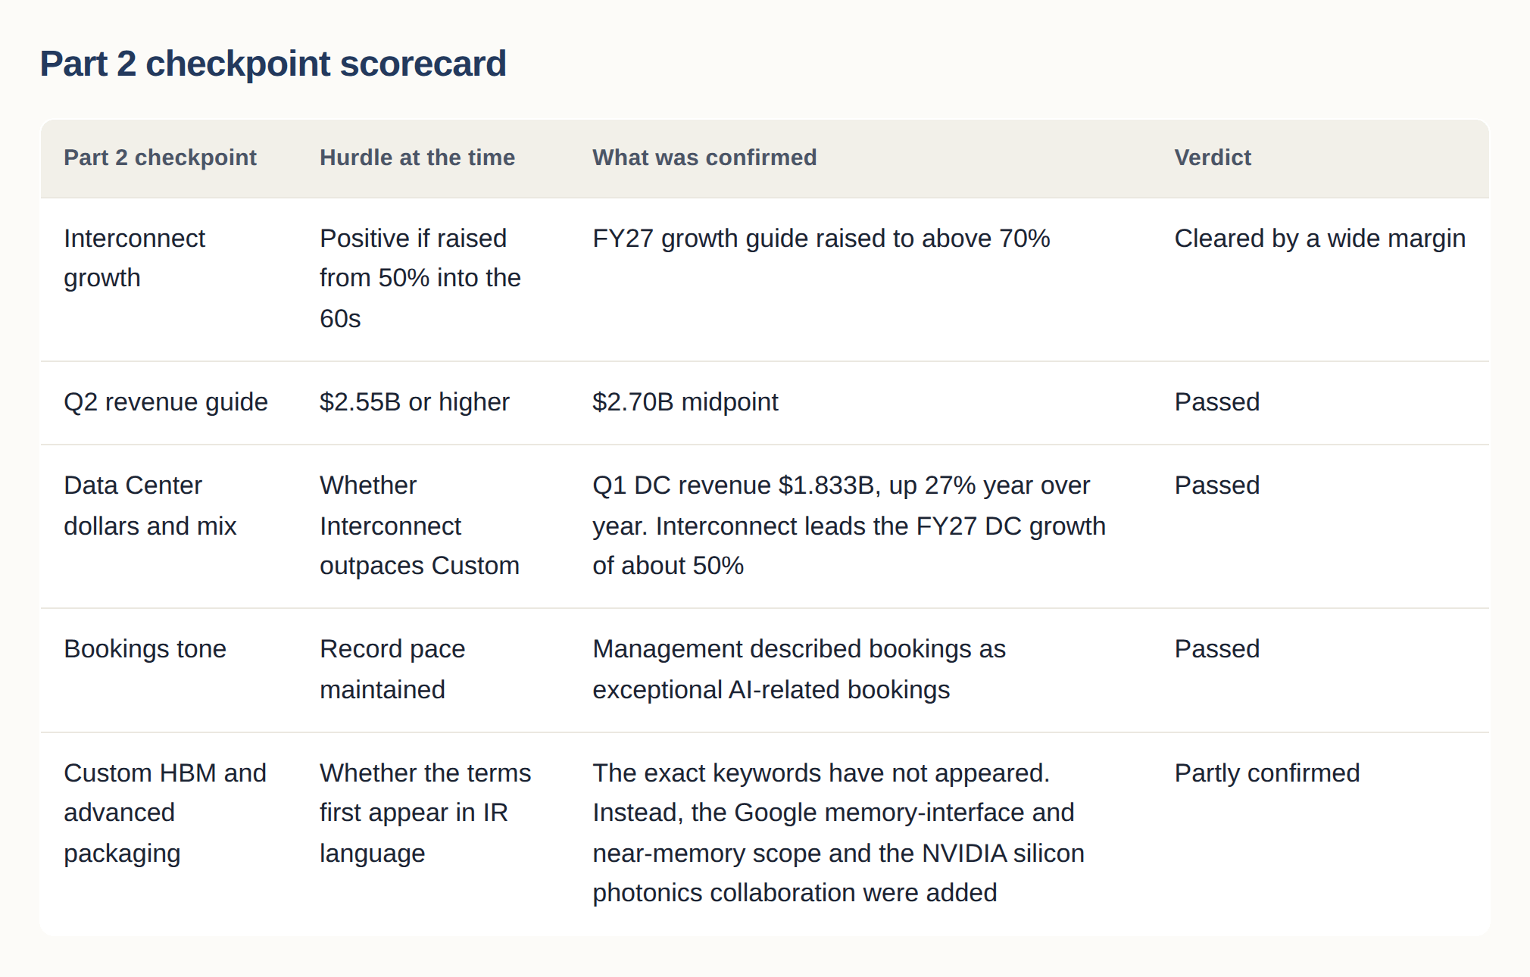This screenshot has width=1530, height=977.
Task: Click 'Passed' verdict in Bookings tone row
Action: (x=1216, y=649)
